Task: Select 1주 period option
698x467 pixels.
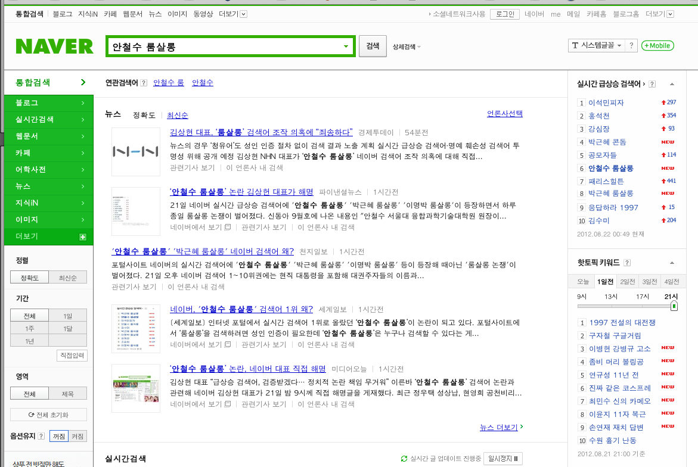Action: coord(29,328)
